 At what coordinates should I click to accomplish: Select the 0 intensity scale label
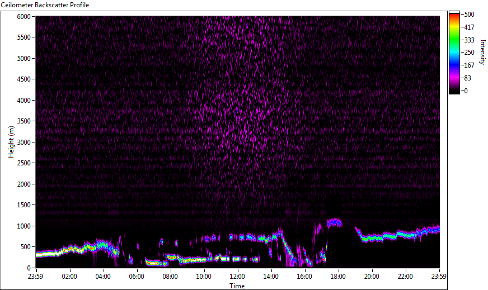(x=466, y=91)
